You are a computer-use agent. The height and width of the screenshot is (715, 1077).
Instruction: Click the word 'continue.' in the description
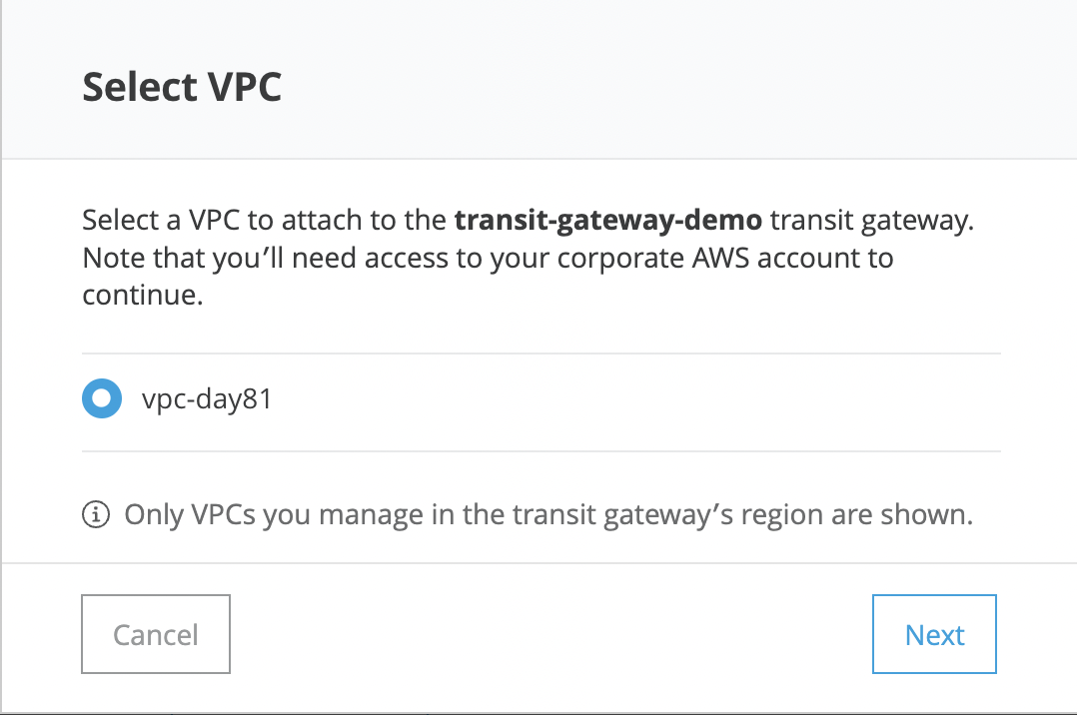pos(143,296)
